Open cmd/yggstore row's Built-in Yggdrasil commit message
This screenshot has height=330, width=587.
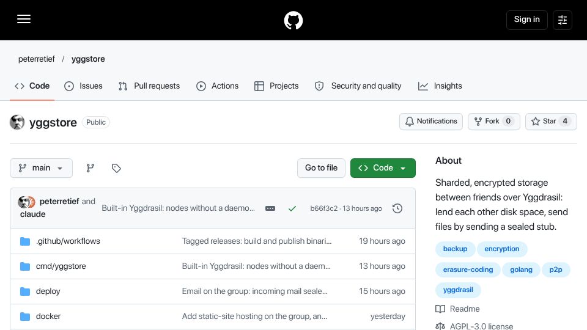point(256,266)
